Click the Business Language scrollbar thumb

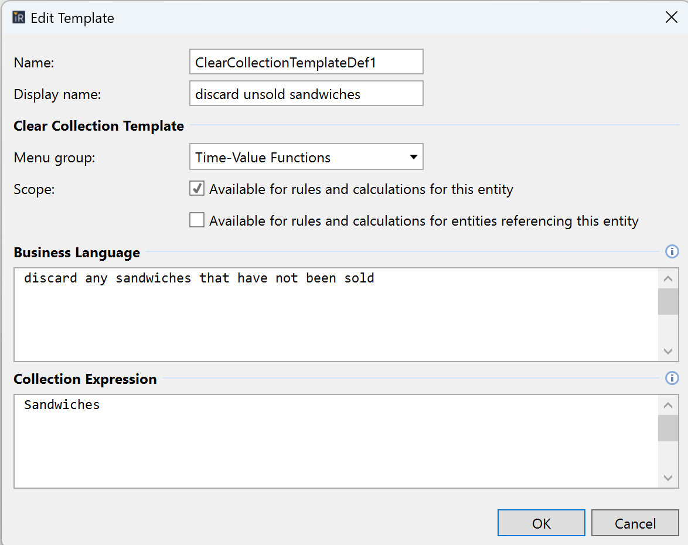point(668,301)
